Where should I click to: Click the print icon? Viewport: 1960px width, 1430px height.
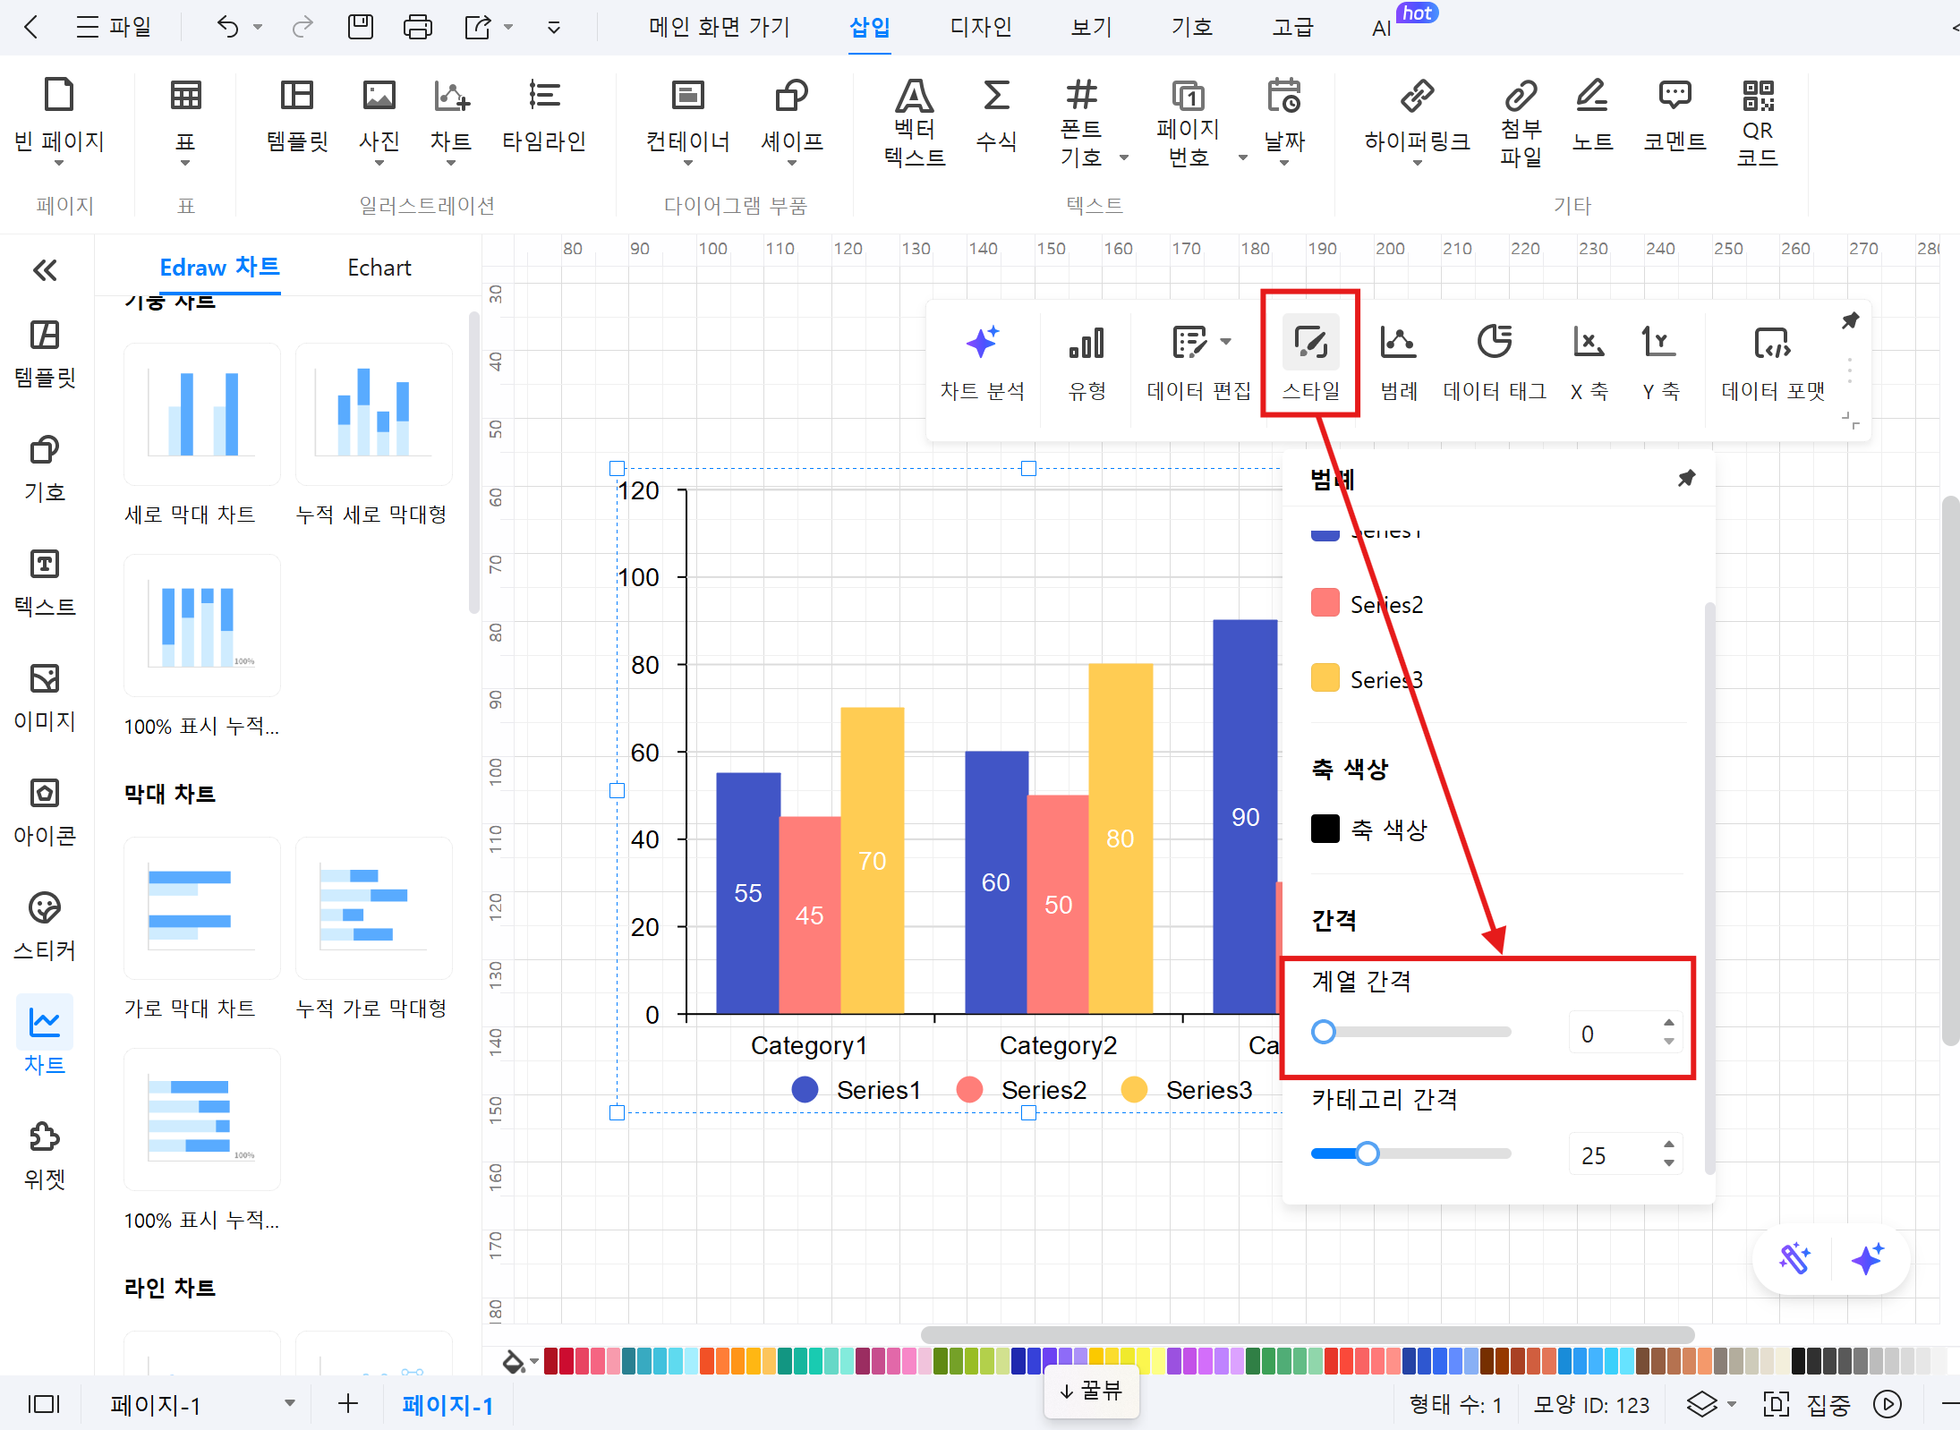click(417, 27)
